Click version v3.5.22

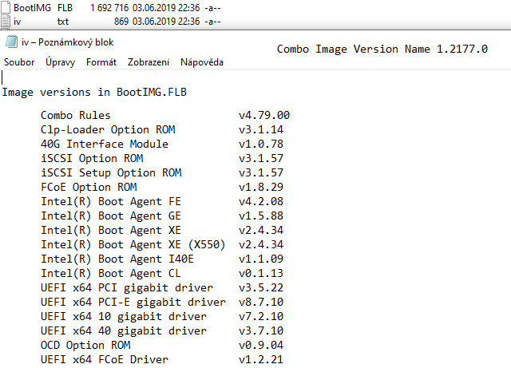[x=261, y=288]
